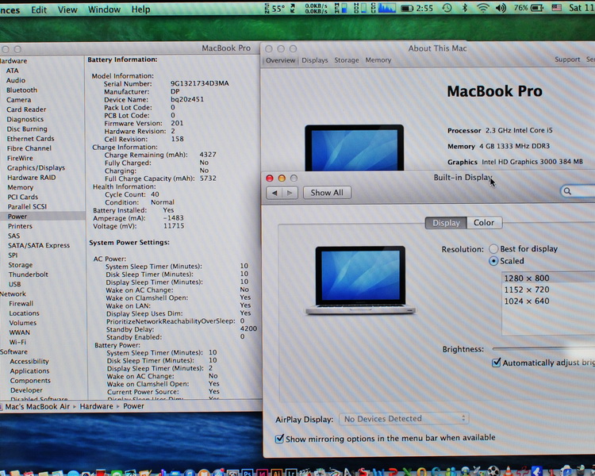
Task: Select the Scaled resolution radio button
Action: (493, 261)
